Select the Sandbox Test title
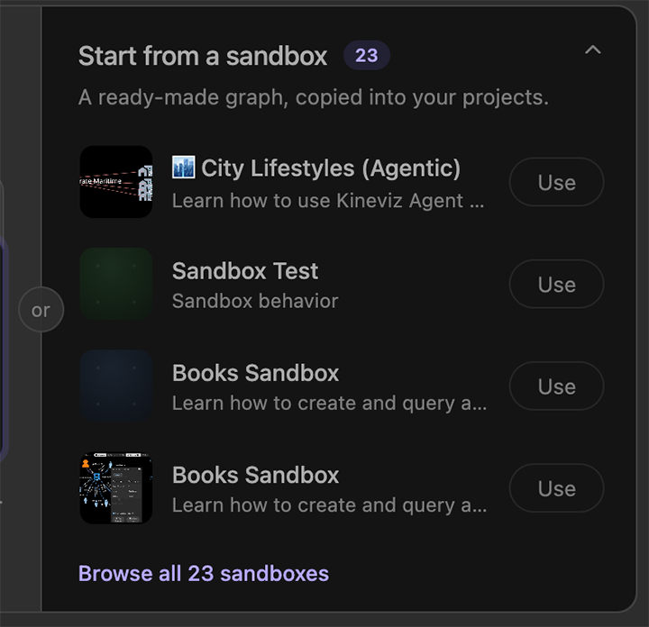Image resolution: width=649 pixels, height=627 pixels. [x=245, y=271]
